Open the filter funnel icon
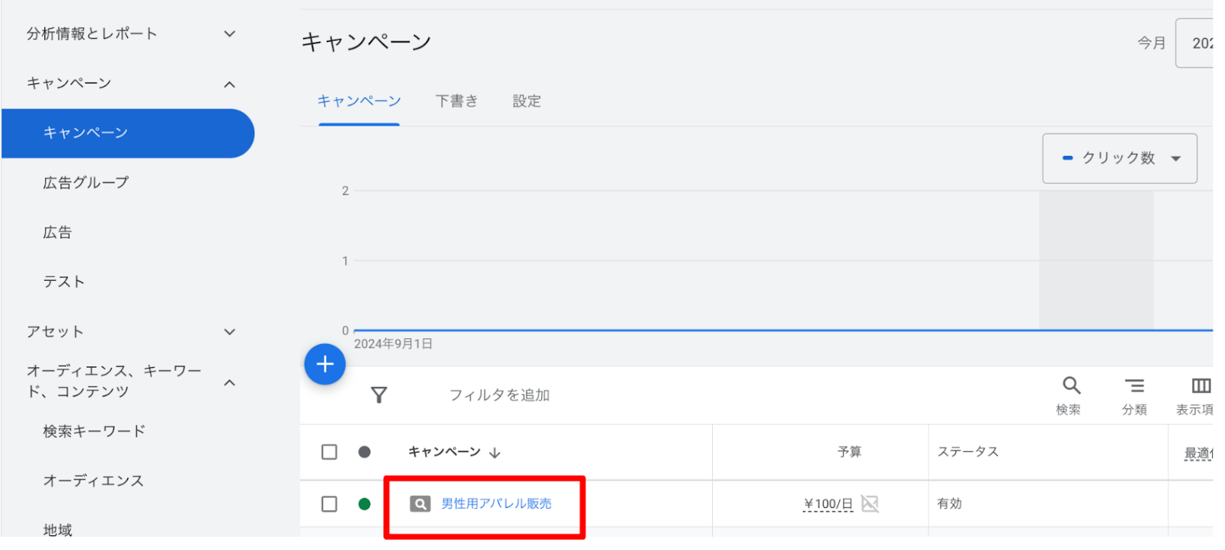The width and height of the screenshot is (1225, 550). click(379, 395)
